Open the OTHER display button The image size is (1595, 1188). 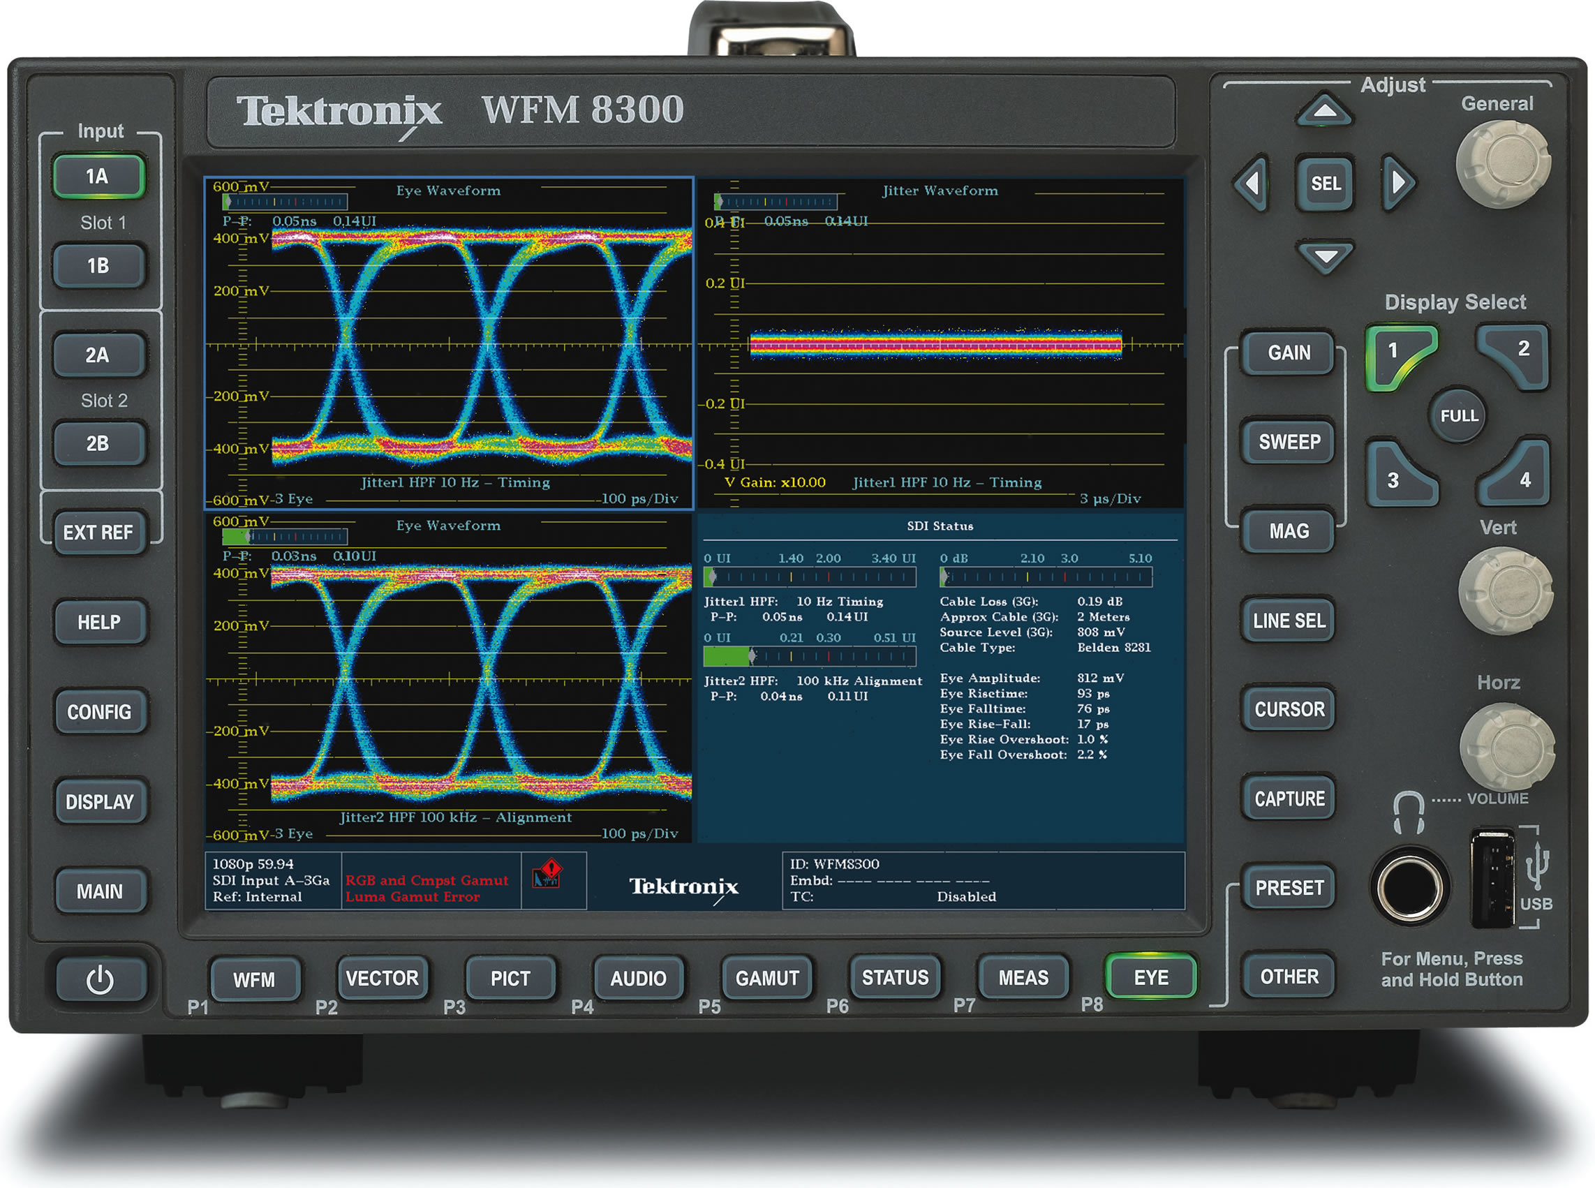click(x=1289, y=976)
